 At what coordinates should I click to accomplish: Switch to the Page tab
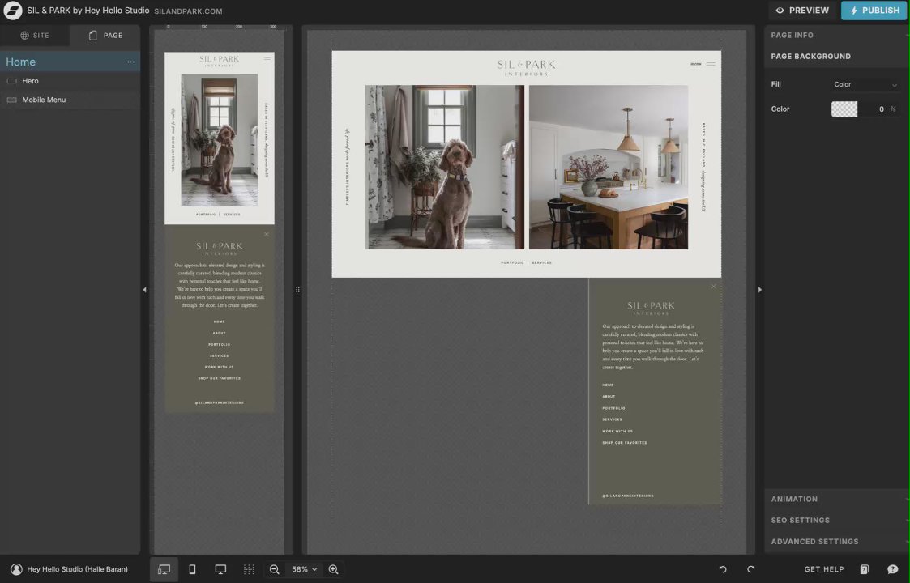coord(105,36)
